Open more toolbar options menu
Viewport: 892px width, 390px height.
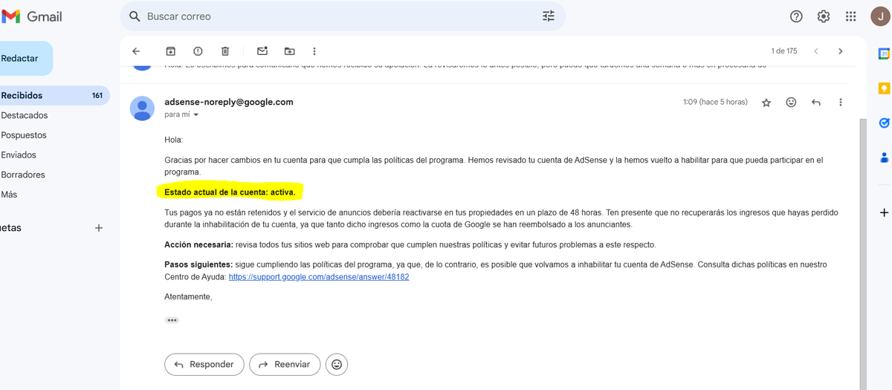tap(314, 51)
